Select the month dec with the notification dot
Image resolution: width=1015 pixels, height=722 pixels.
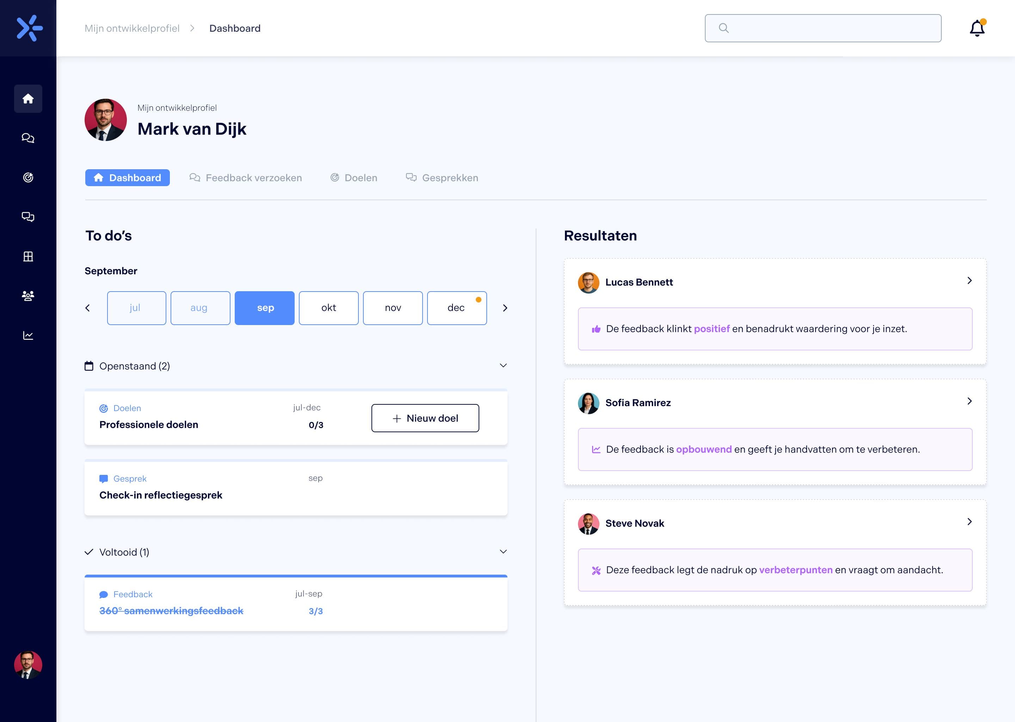(x=456, y=308)
